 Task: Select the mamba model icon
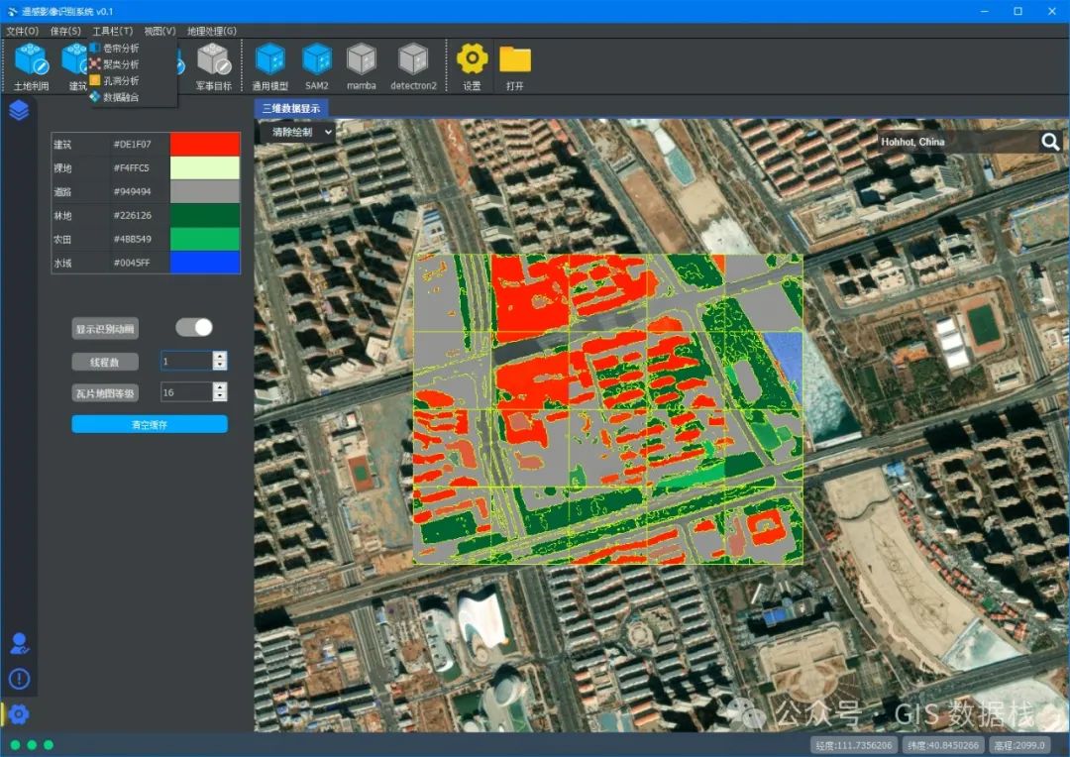pyautogui.click(x=361, y=66)
